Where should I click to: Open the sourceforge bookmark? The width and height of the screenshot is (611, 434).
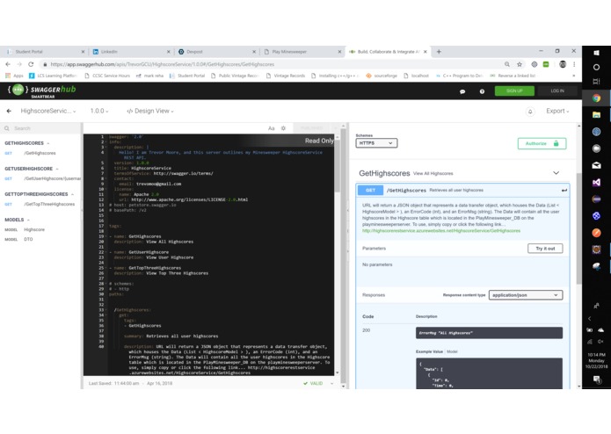tap(382, 76)
